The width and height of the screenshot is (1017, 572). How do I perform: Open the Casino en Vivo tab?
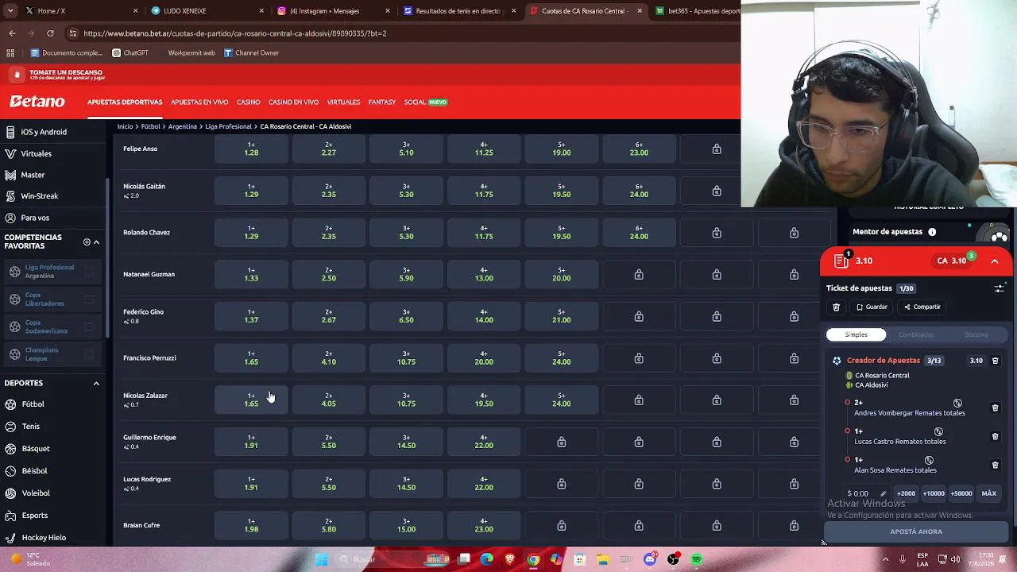point(293,102)
